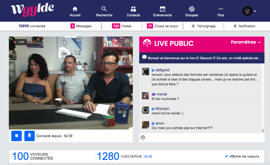Open Evénements calendar icon
The image size is (270, 165).
(x=162, y=9)
